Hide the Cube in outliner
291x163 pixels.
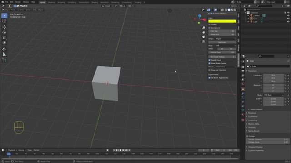coord(288,19)
